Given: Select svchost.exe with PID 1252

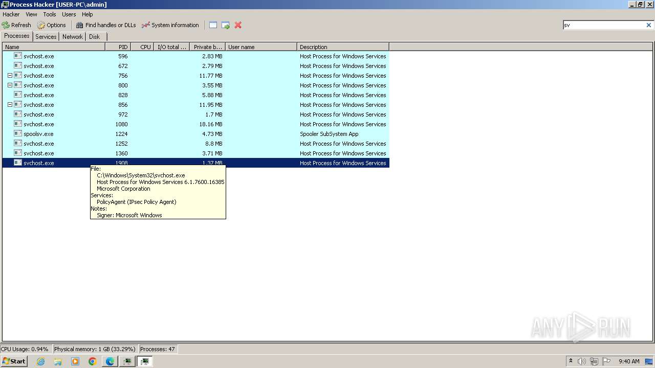Looking at the screenshot, I should (x=196, y=144).
